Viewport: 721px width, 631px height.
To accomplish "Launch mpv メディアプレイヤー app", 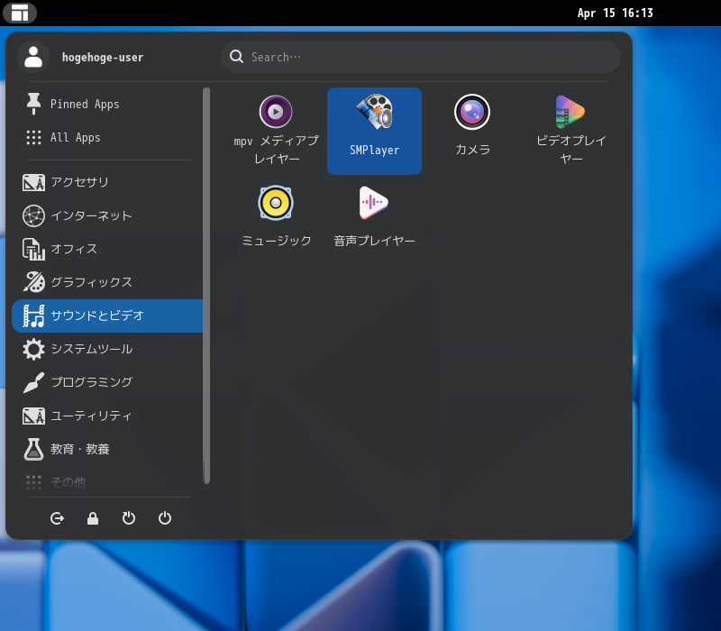I will tap(276, 131).
